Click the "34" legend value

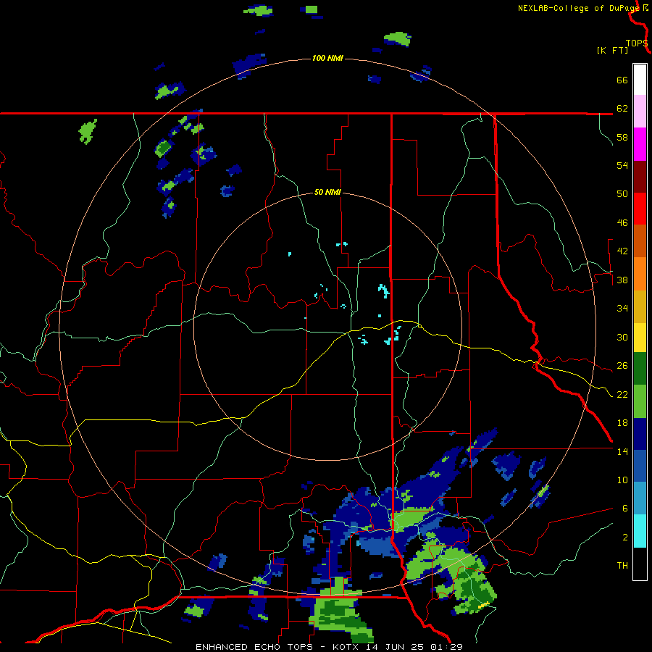pos(622,309)
